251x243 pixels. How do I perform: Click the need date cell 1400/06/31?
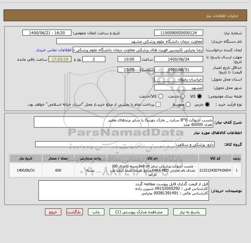pos(26,170)
